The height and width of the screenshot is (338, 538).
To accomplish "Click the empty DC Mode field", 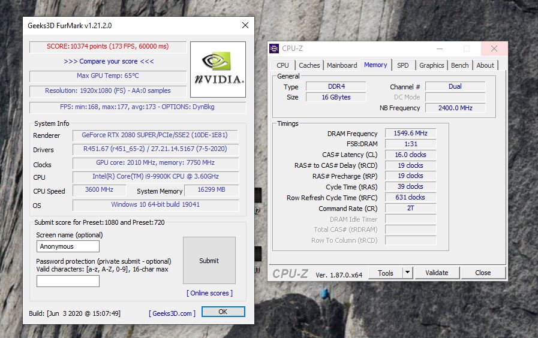I will click(x=455, y=97).
